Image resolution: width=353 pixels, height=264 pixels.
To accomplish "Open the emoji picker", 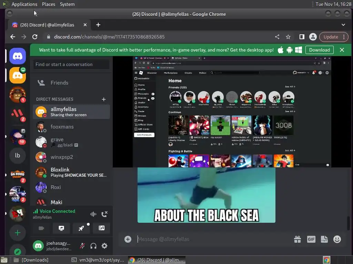I will [337, 239].
